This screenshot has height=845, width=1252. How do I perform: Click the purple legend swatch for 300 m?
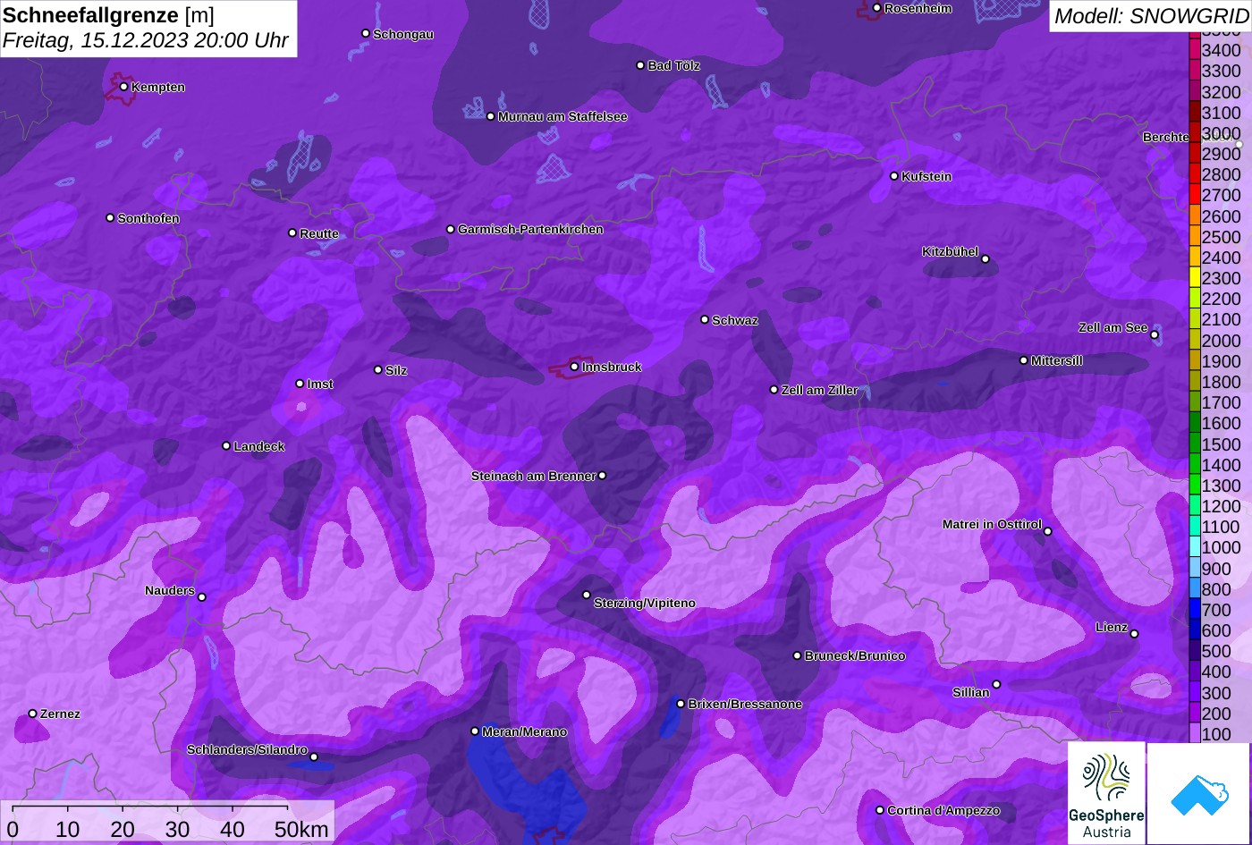point(1194,693)
